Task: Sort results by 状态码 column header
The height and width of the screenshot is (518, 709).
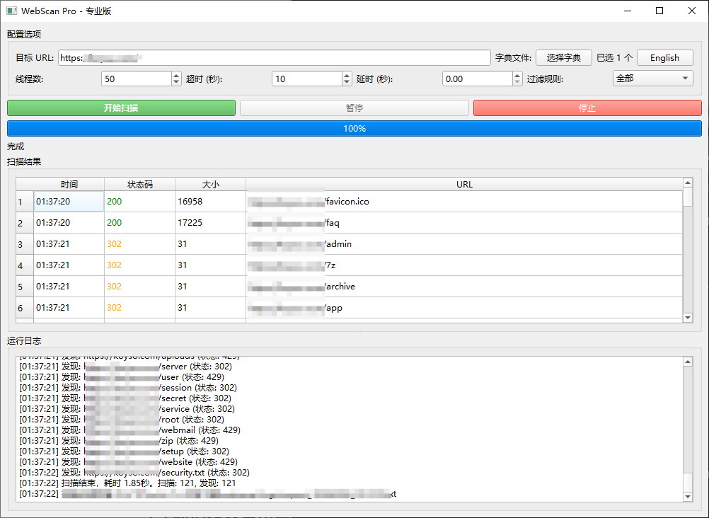Action: 139,184
